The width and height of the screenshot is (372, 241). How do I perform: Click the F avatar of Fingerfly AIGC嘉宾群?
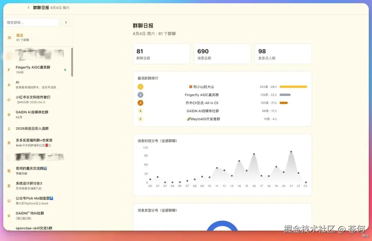pos(8,69)
